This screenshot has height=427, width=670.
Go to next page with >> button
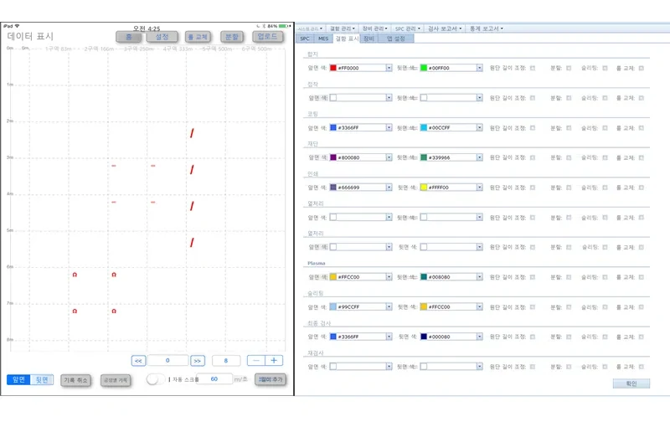[x=198, y=361]
